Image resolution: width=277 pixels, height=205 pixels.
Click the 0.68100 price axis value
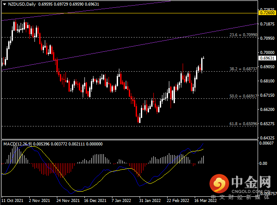click(x=267, y=81)
